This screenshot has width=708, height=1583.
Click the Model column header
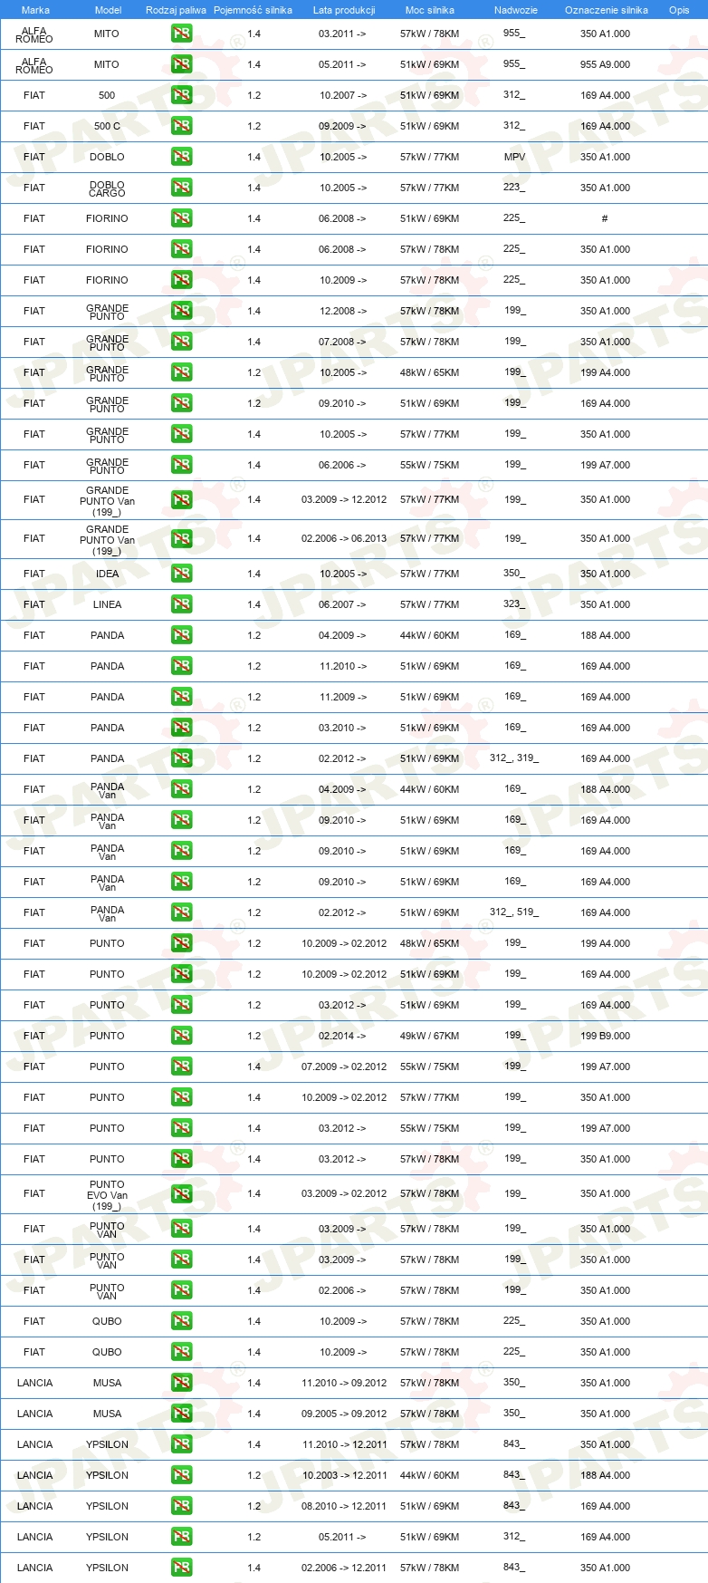click(108, 10)
